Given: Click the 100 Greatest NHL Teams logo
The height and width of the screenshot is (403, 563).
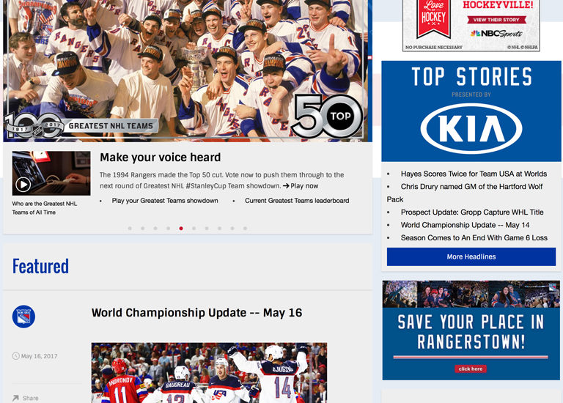Looking at the screenshot, I should pos(81,125).
